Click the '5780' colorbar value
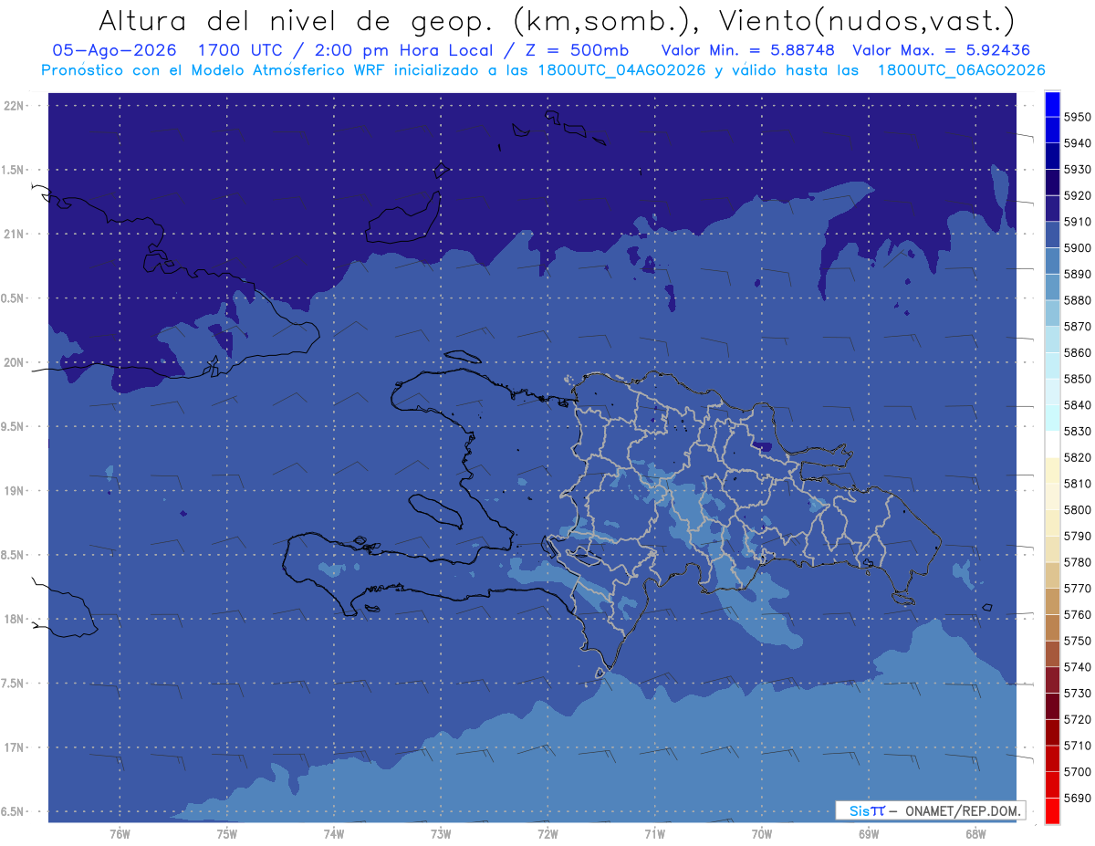Screen dimensions: 1095x846 click(x=1077, y=562)
